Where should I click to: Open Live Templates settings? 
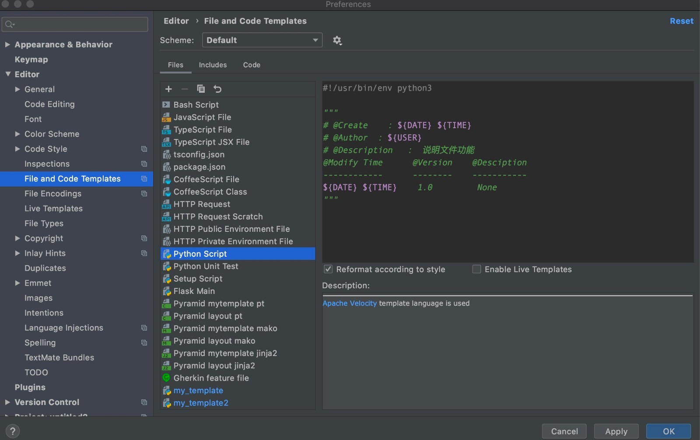click(x=53, y=209)
